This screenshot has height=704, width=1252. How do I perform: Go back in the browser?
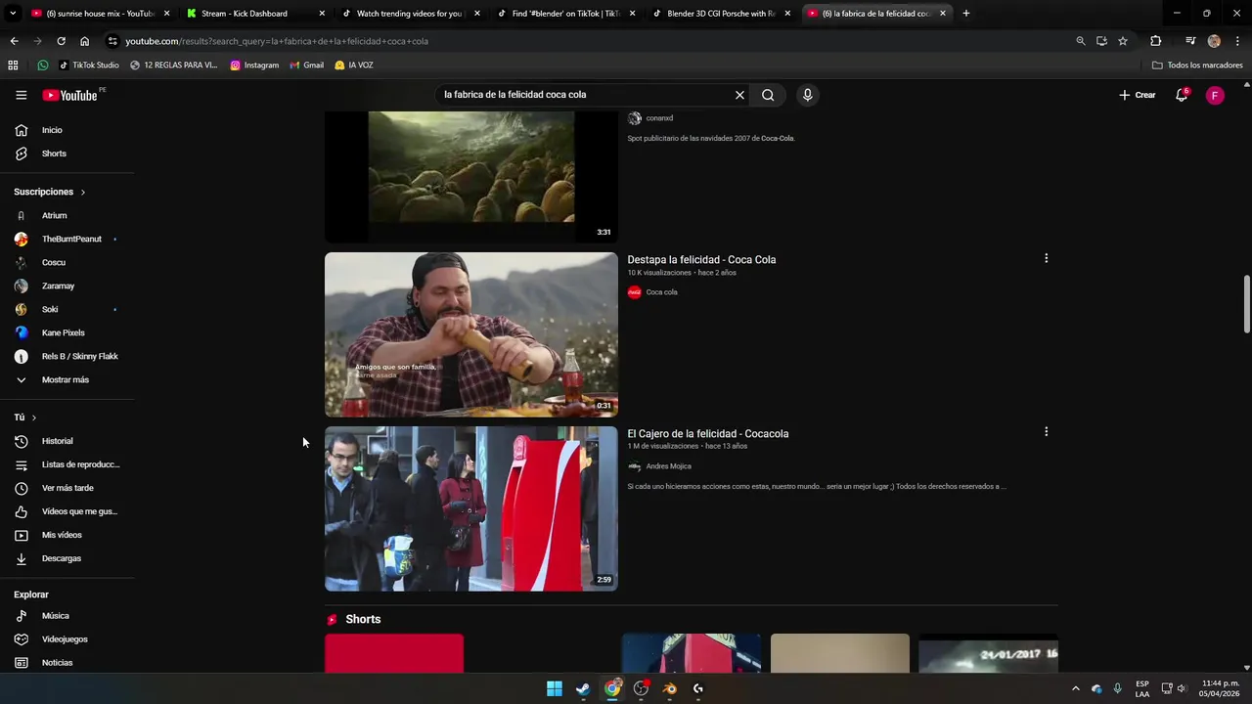point(14,41)
